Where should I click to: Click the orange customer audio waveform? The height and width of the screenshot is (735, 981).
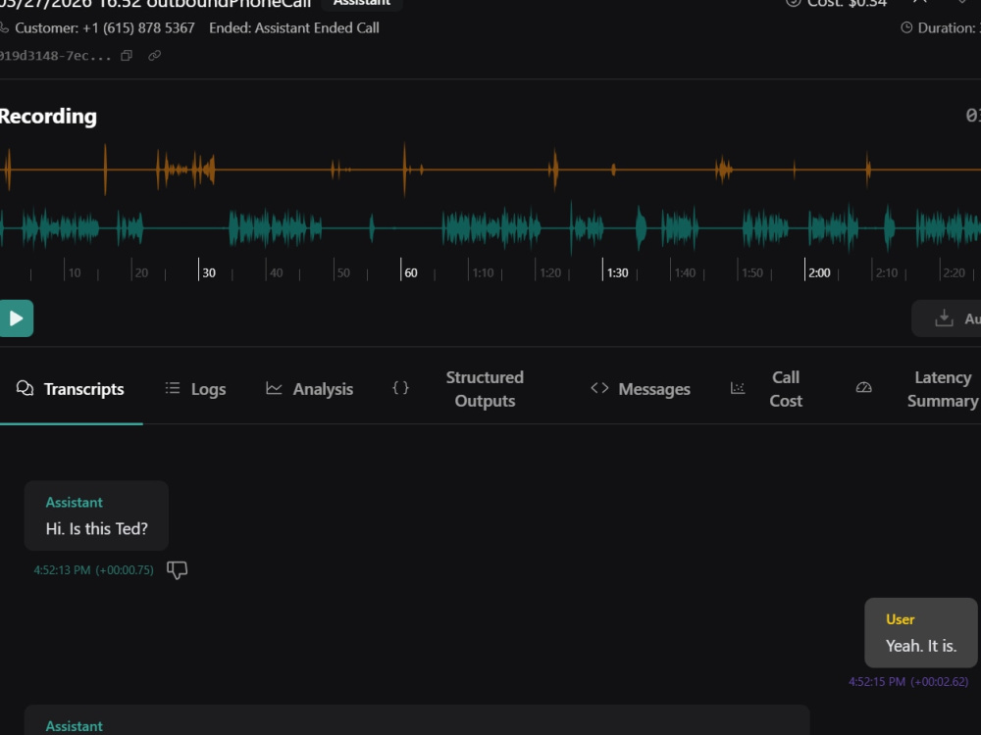coord(490,170)
